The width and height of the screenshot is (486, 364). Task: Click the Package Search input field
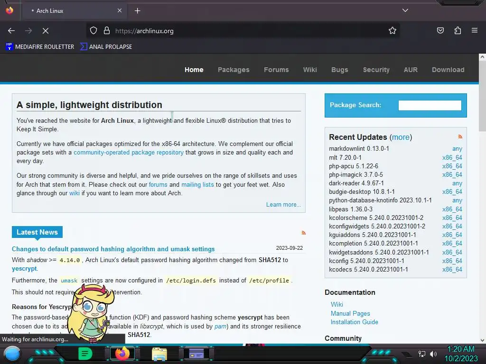(x=430, y=105)
